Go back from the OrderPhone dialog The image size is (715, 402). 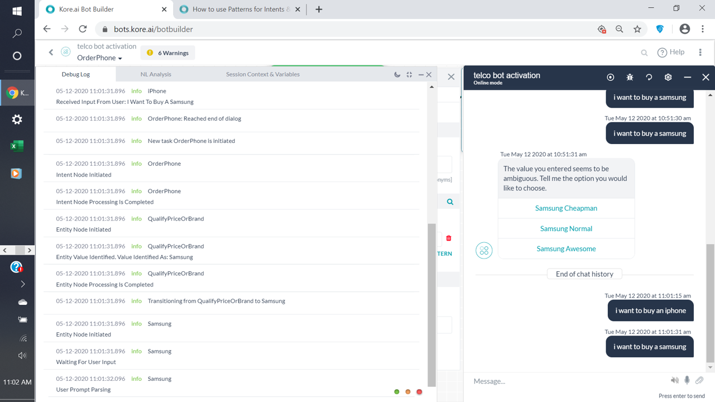51,52
